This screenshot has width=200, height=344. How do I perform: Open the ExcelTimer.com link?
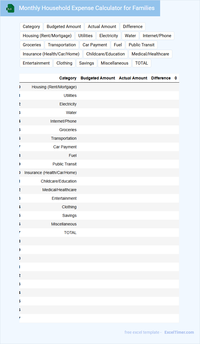tap(179, 332)
